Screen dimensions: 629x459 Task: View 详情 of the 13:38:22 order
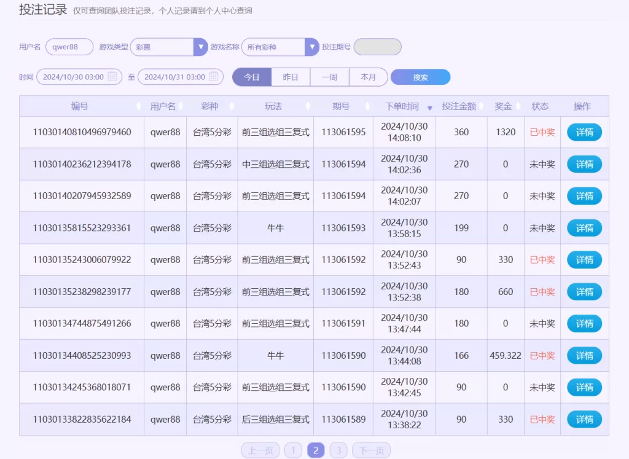(585, 419)
